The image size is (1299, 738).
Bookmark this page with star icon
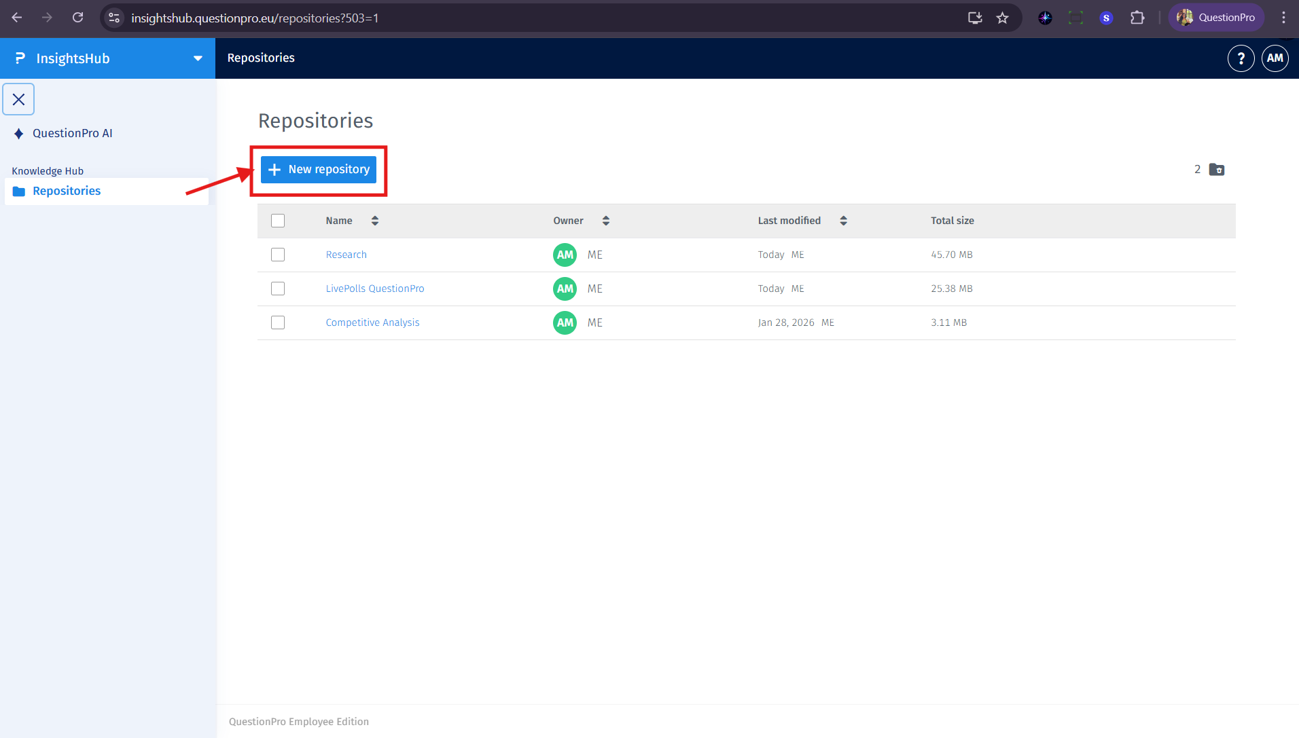click(x=1002, y=18)
